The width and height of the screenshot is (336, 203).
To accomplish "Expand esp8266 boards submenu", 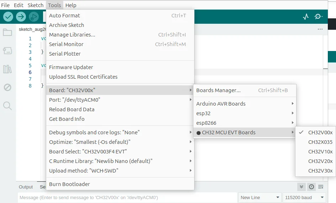I will (x=245, y=123).
